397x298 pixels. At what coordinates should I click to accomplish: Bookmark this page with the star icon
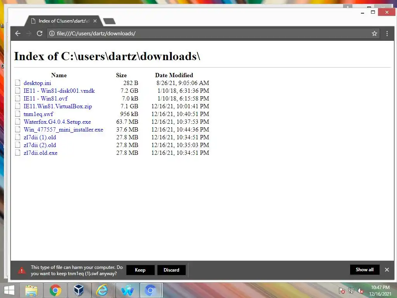[x=375, y=33]
